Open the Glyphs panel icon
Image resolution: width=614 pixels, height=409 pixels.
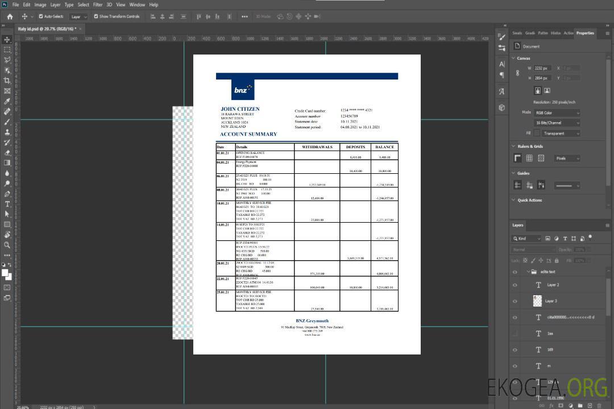pyautogui.click(x=502, y=91)
